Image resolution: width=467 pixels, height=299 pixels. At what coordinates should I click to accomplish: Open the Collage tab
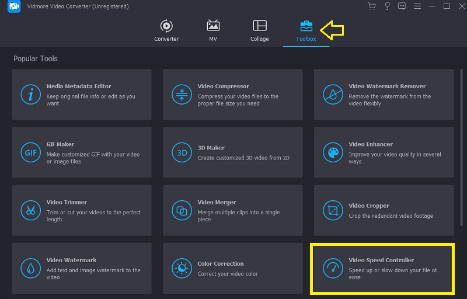(x=260, y=30)
